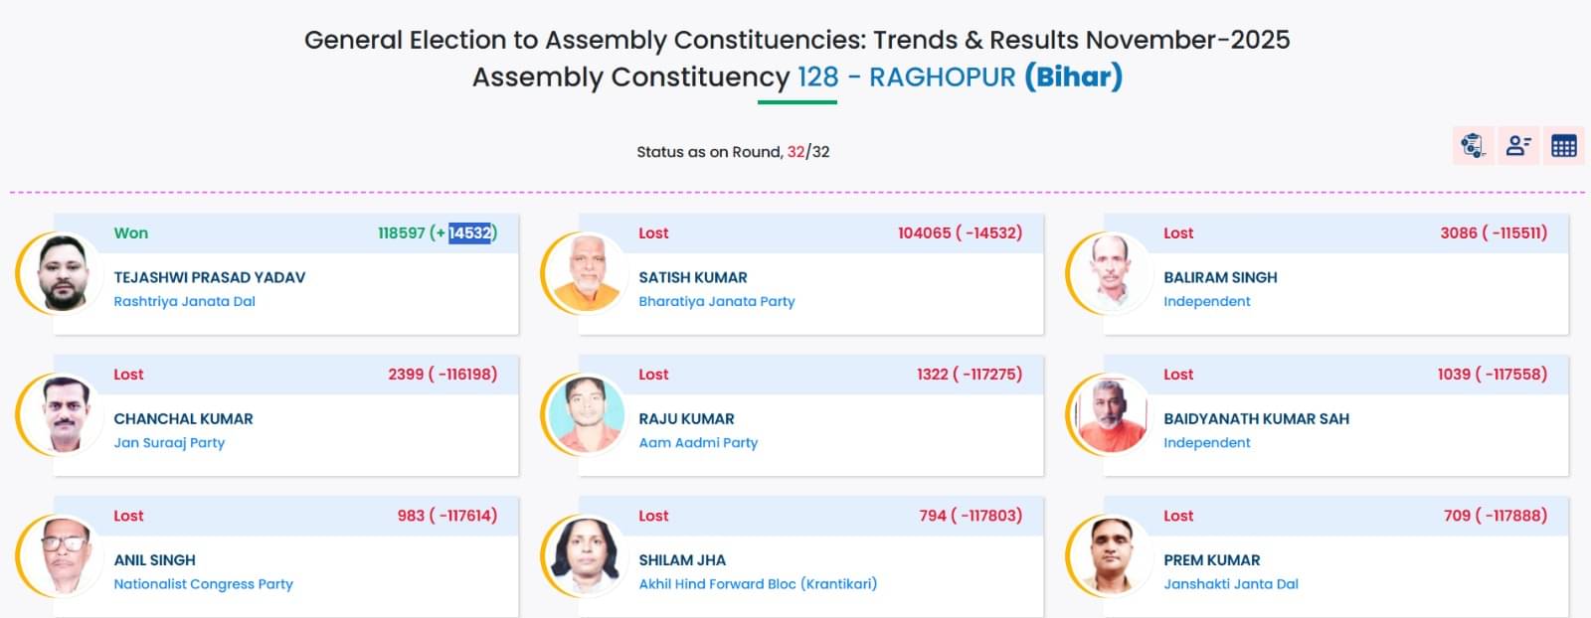Click Tejashwi Prasad Yadav's photo
This screenshot has width=1591, height=618.
pos(63,274)
